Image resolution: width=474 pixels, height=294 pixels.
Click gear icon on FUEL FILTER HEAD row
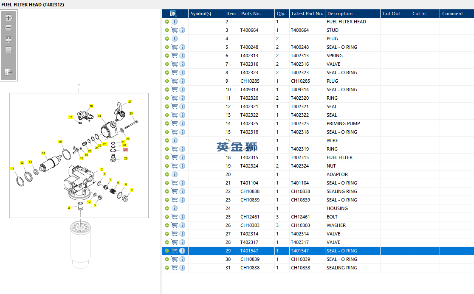(167, 22)
